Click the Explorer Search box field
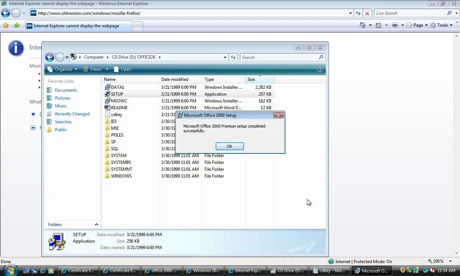 tap(279, 57)
